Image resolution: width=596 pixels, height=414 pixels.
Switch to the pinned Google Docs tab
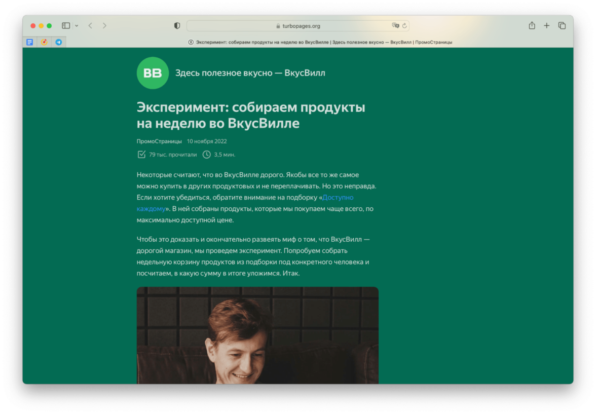(x=30, y=42)
